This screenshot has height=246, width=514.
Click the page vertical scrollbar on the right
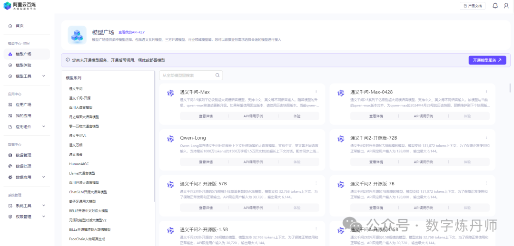(510, 88)
